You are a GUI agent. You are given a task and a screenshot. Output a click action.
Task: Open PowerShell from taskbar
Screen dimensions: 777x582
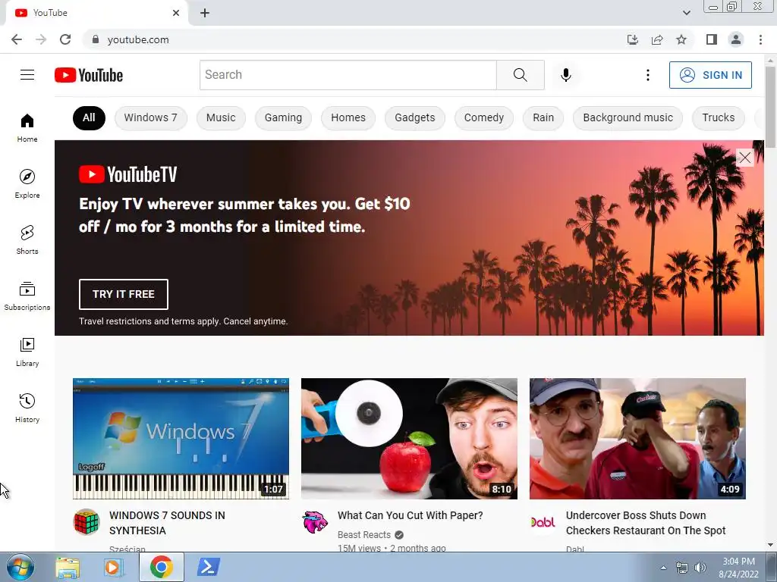click(208, 567)
